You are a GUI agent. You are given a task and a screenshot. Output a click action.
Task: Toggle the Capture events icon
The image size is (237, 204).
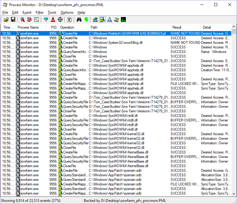pyautogui.click(x=23, y=19)
